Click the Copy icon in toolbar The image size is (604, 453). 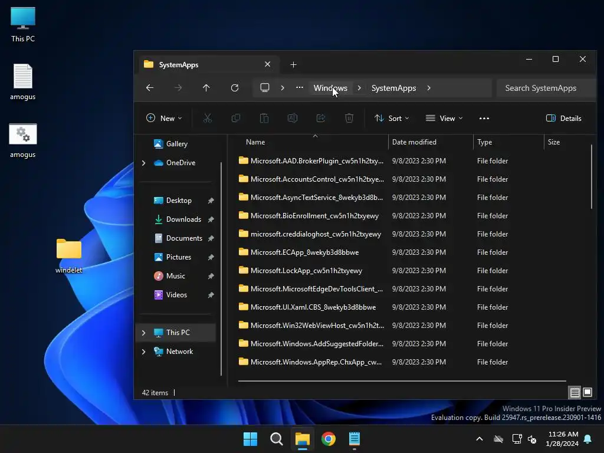tap(236, 118)
